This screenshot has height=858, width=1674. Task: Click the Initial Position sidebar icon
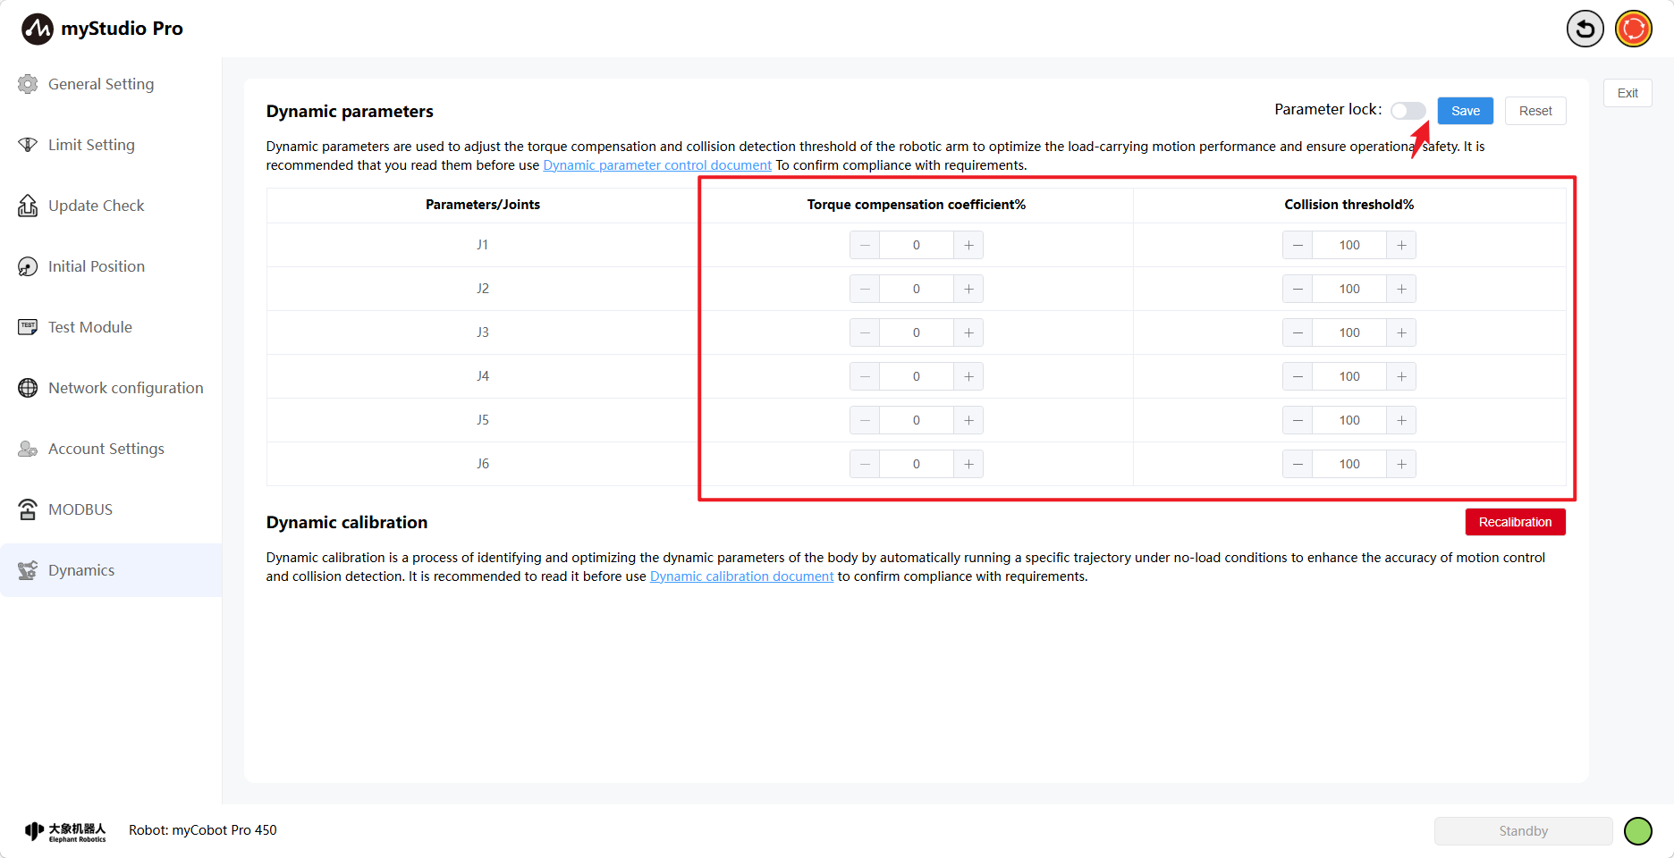click(28, 266)
